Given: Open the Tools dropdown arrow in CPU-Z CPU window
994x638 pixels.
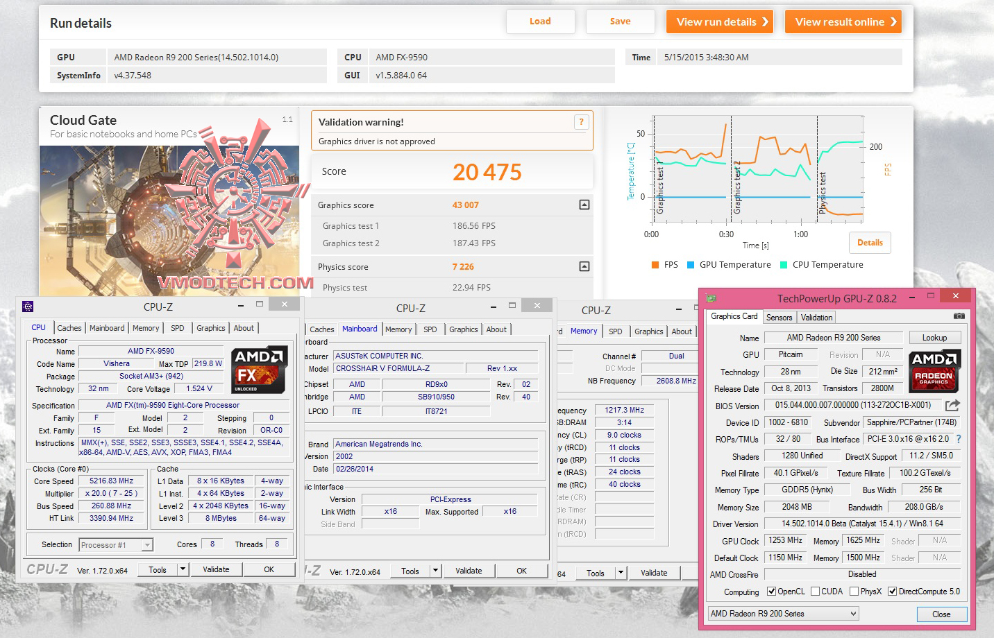Looking at the screenshot, I should click(183, 569).
